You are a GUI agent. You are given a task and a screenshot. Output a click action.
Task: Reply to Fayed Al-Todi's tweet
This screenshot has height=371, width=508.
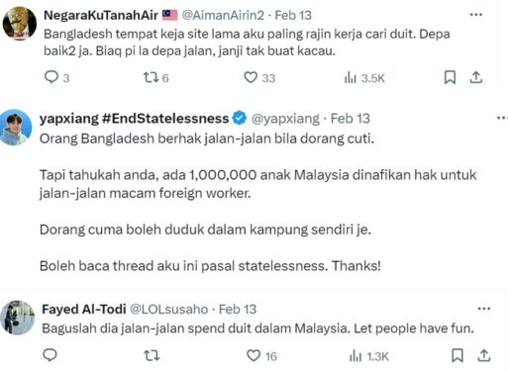click(50, 355)
